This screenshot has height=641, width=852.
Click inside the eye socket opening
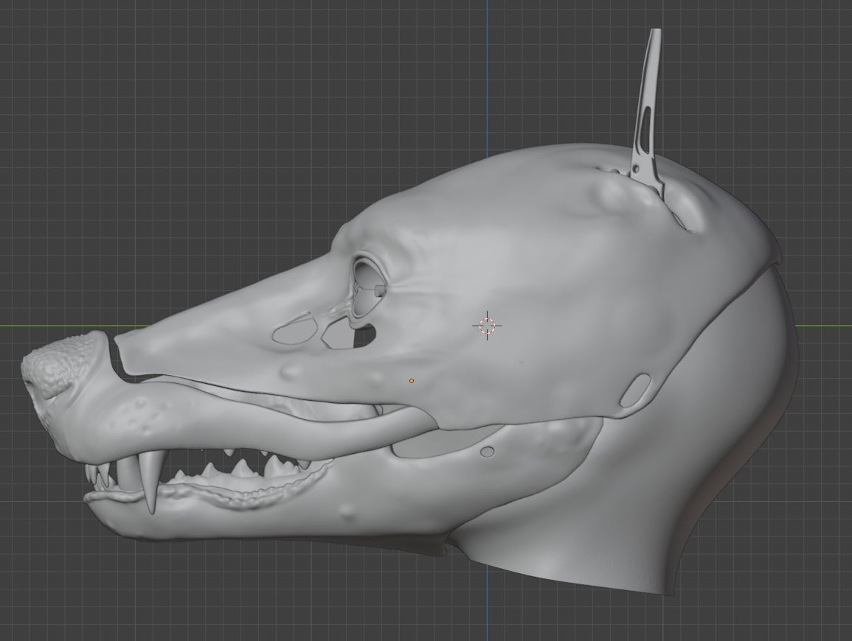point(365,280)
